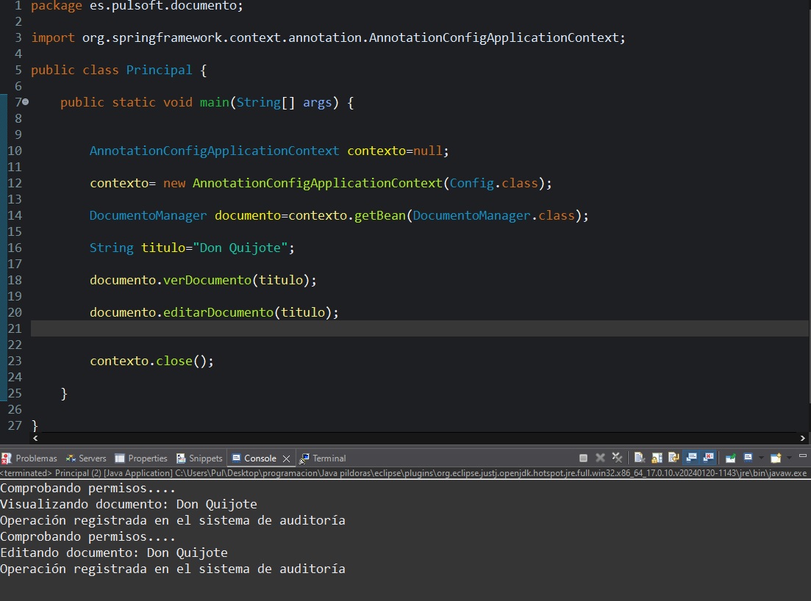This screenshot has width=811, height=601.
Task: Clear the console output
Action: point(639,458)
